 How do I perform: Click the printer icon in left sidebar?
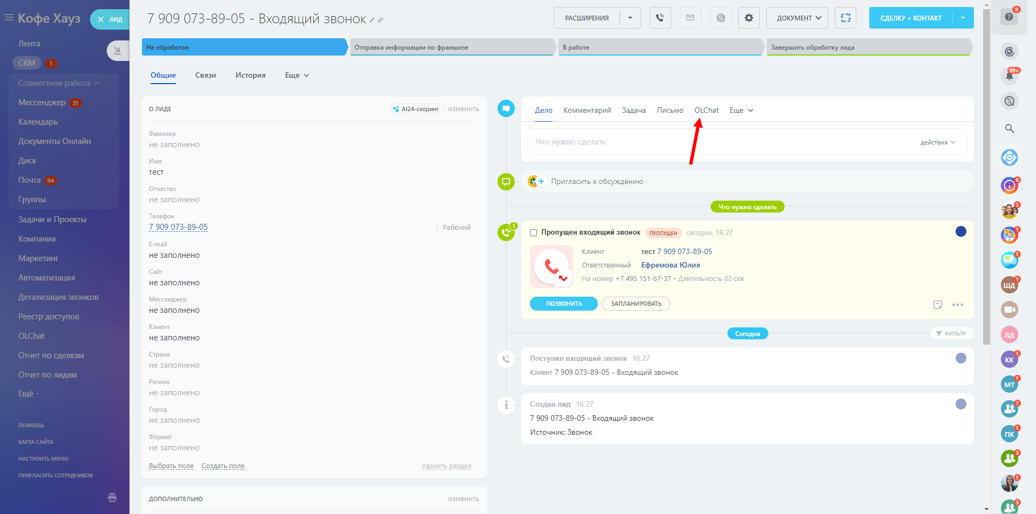point(112,497)
